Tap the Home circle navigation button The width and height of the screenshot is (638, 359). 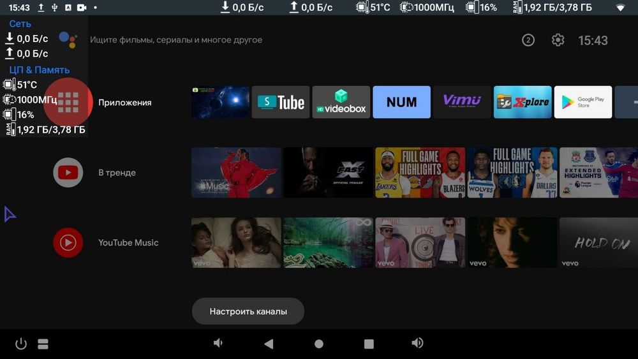pyautogui.click(x=319, y=344)
